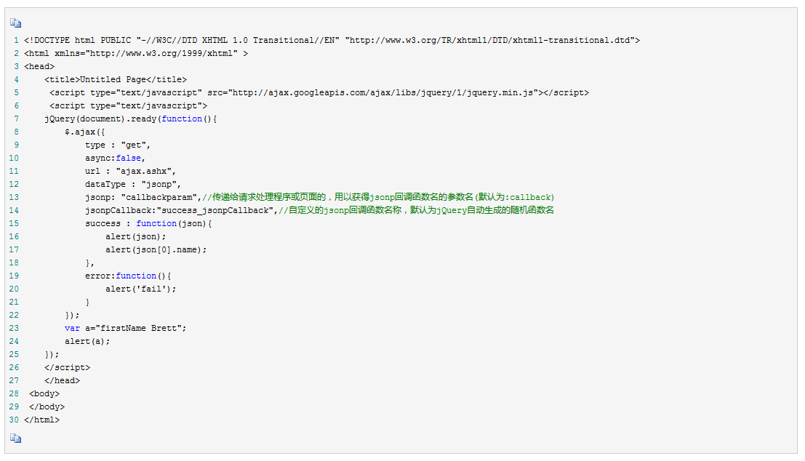Click the alert(json[0].name); line
This screenshot has height=461, width=805.
tap(156, 249)
